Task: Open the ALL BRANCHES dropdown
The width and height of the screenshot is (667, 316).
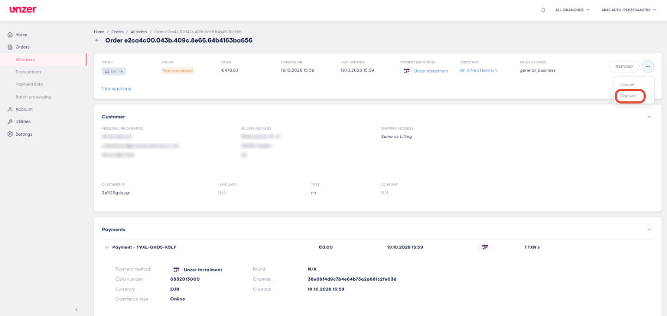Action: point(572,10)
